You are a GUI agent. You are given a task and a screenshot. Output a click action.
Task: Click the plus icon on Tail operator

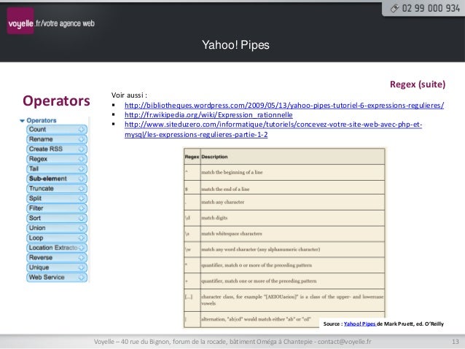[82, 169]
